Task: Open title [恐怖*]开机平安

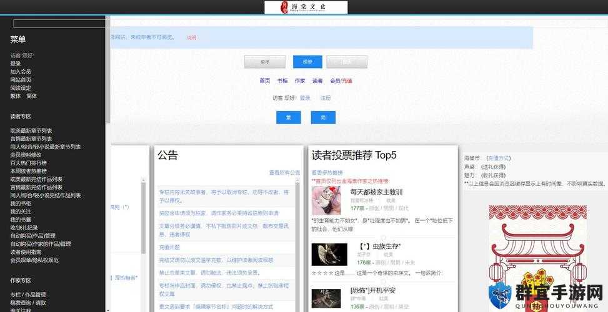Action: pos(372,290)
